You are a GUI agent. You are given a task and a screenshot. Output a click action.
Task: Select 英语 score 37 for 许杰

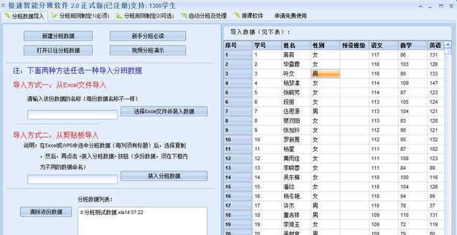[436, 206]
